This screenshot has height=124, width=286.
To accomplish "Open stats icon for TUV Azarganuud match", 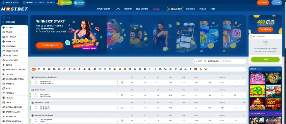I will [122, 120].
